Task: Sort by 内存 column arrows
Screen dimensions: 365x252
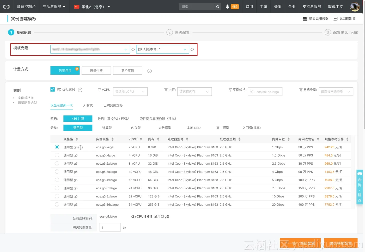Action: pos(158,139)
